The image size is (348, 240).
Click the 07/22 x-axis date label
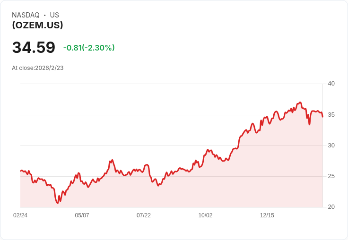pyautogui.click(x=144, y=215)
